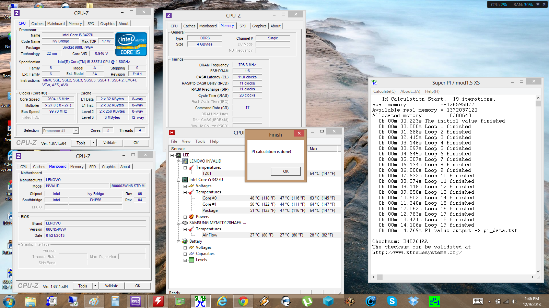Click the CPU-Z Memory window Z icon
The width and height of the screenshot is (549, 308).
click(169, 15)
